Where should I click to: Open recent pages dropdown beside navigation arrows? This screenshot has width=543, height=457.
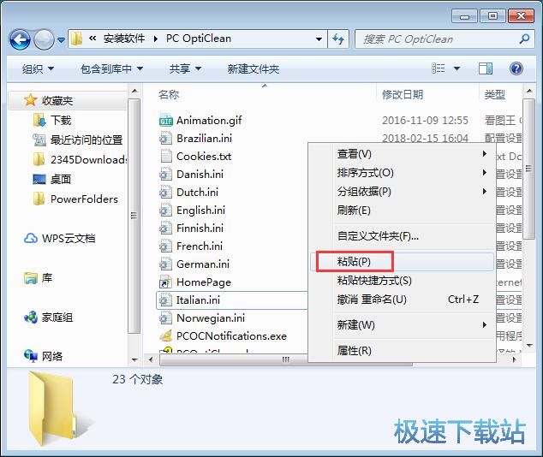click(x=62, y=40)
